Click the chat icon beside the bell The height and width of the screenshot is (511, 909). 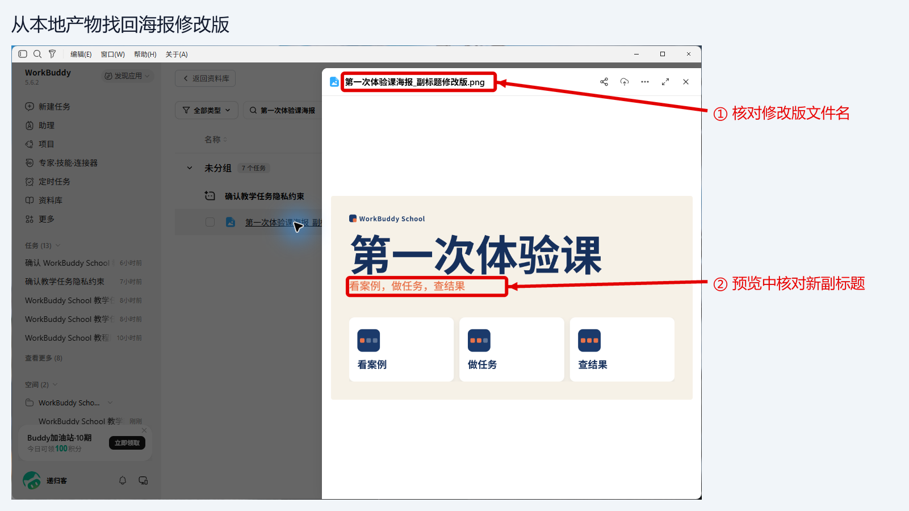[x=143, y=480]
